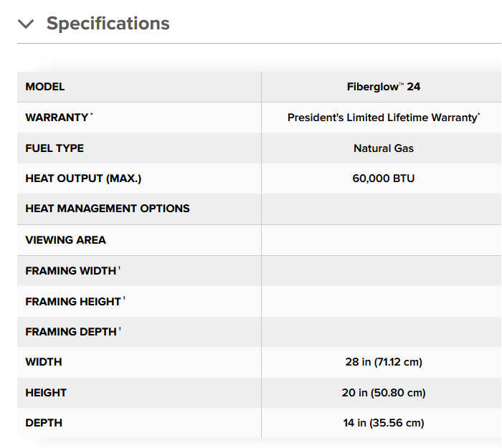Screen dimensions: 502x448
Task: Click HEAT MANAGEMENT OPTIONS label
Action: pyautogui.click(x=108, y=209)
